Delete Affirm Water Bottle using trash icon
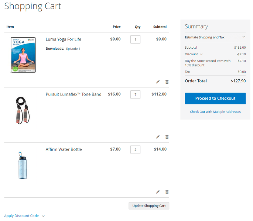 (x=167, y=192)
